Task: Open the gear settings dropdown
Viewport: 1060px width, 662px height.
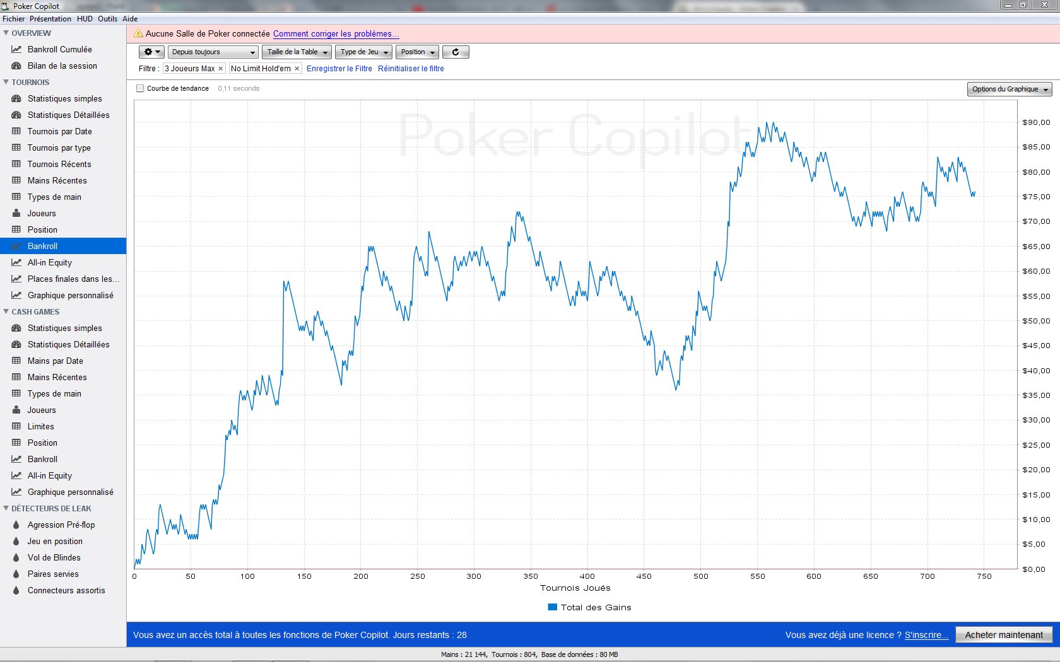Action: point(151,52)
